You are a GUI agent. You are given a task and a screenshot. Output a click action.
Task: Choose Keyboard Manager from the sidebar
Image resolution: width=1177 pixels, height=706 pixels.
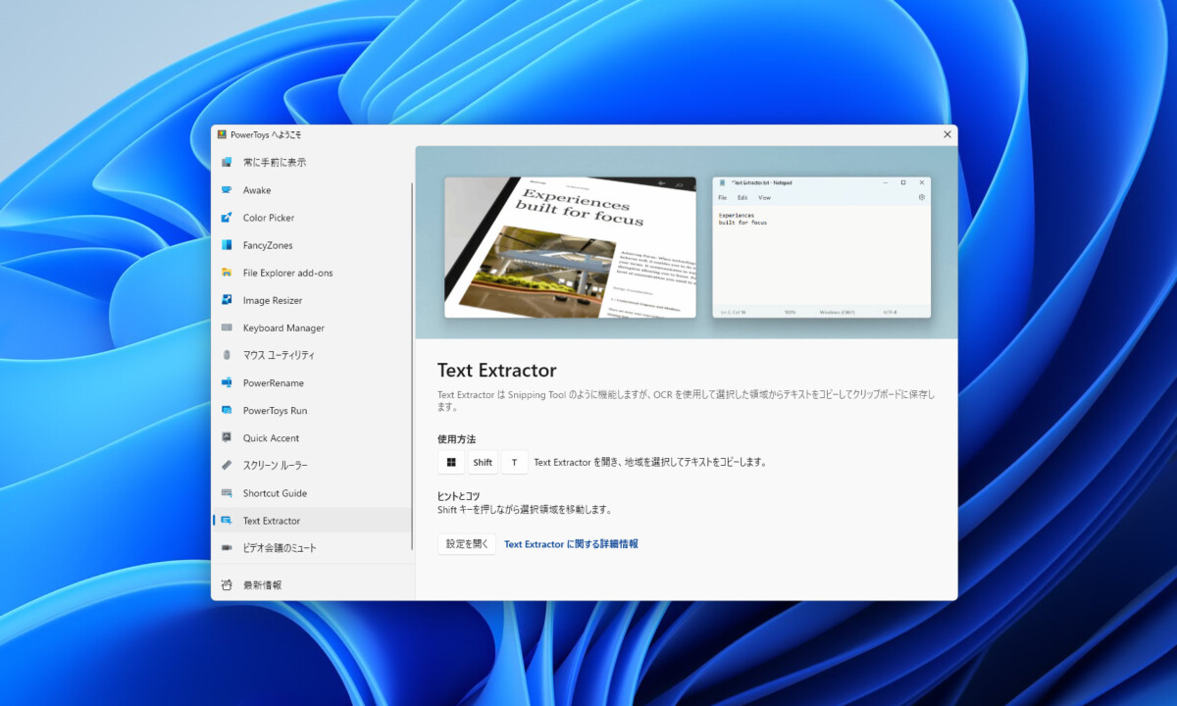point(312,328)
